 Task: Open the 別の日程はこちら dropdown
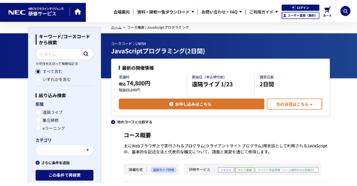tap(295, 104)
